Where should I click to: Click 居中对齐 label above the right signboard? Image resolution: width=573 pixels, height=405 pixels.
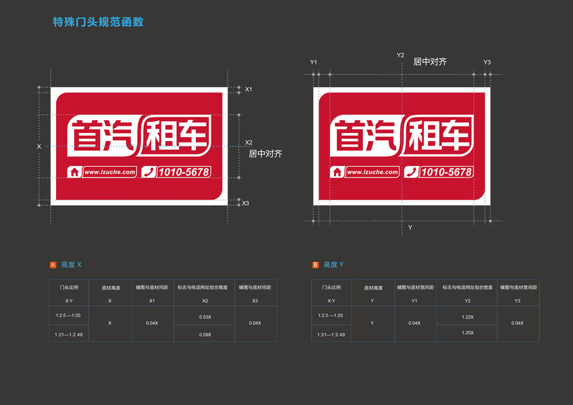pos(430,62)
